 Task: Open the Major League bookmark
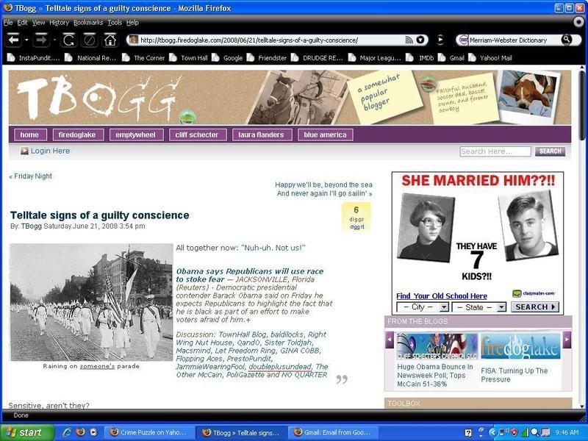coord(375,58)
